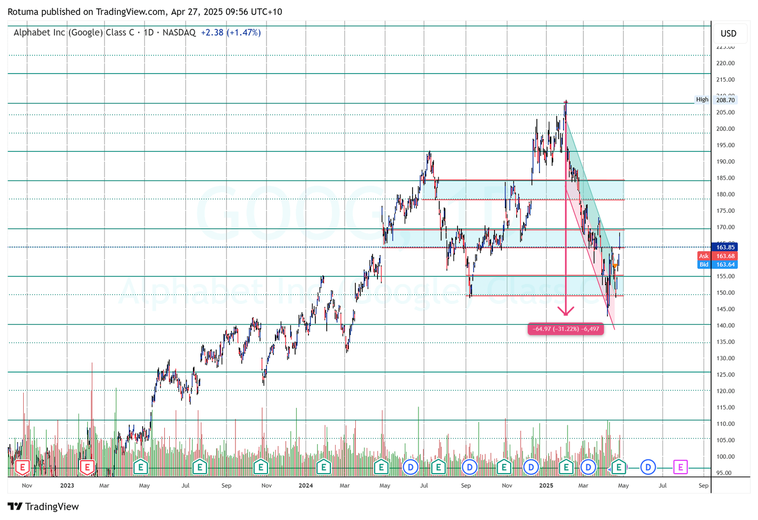
Task: Select the 1D interval label
Action: pos(149,33)
